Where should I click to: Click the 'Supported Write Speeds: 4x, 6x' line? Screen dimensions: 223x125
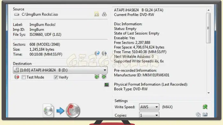[139, 61]
